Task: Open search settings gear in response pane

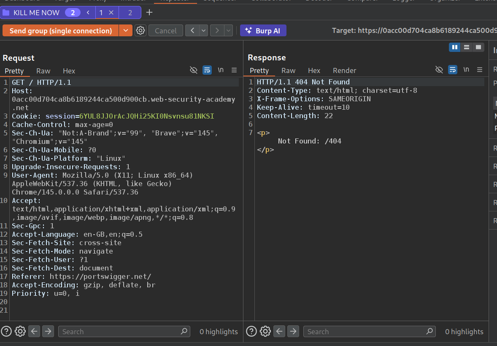Action: click(x=265, y=331)
